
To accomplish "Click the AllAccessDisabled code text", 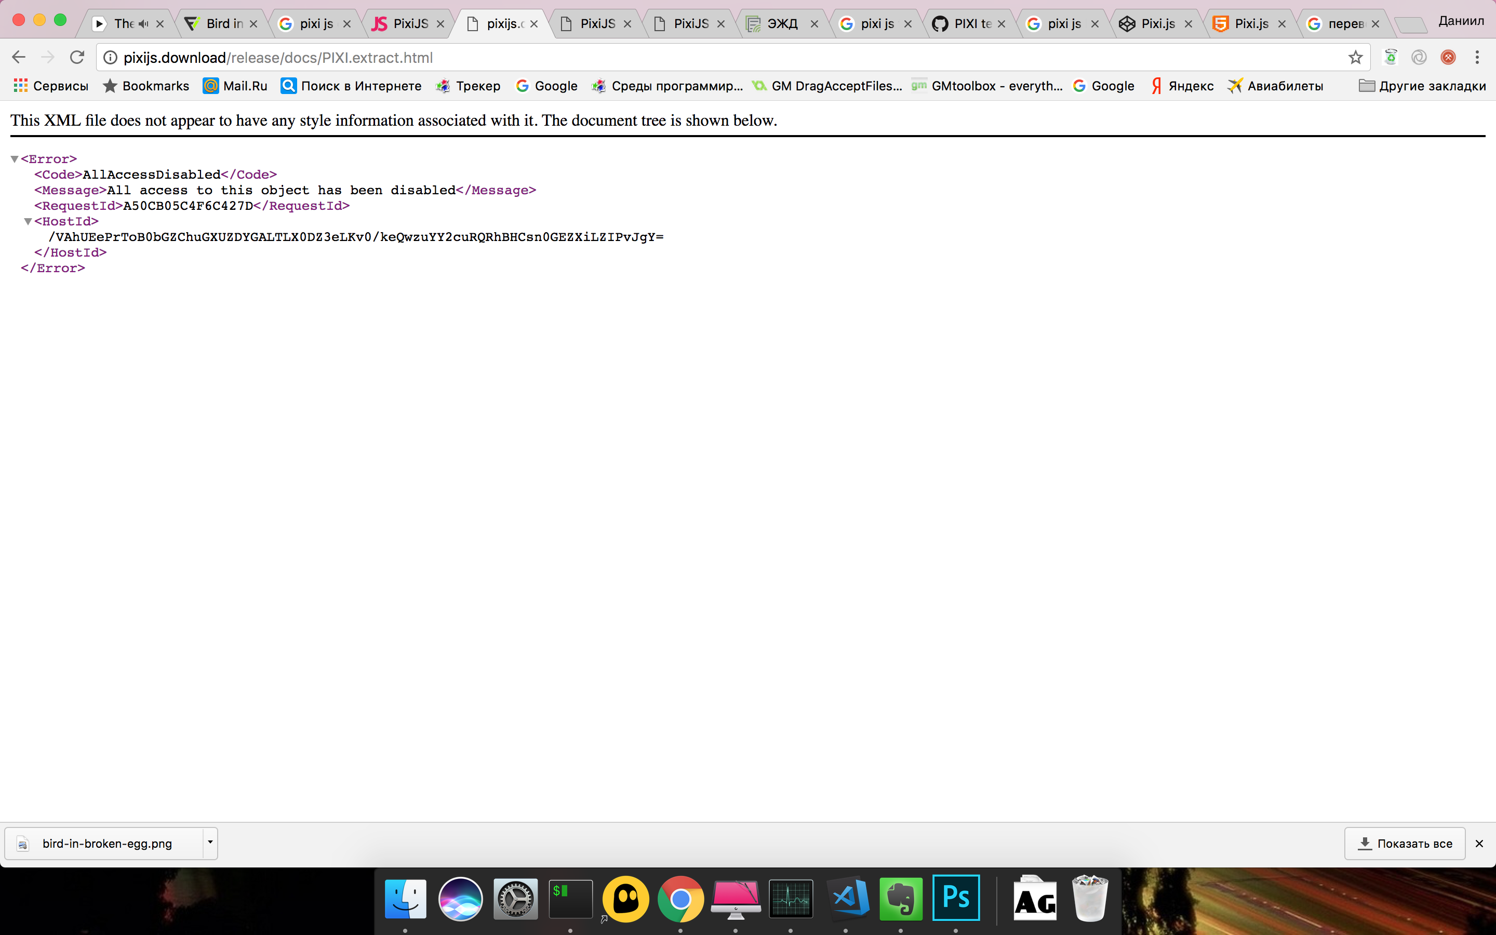I will 152,175.
